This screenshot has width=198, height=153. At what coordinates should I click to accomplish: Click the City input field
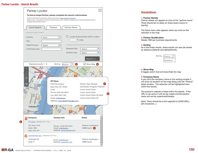[51, 41]
